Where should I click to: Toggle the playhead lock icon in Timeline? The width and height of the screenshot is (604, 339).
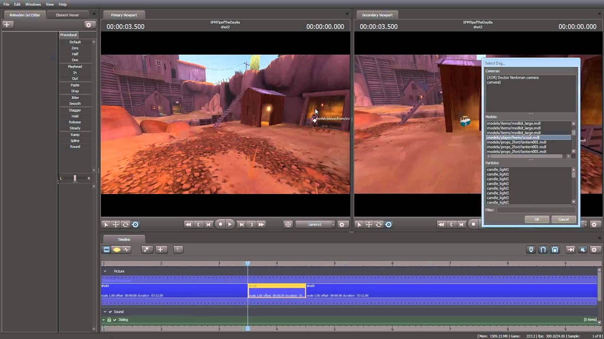coord(531,250)
